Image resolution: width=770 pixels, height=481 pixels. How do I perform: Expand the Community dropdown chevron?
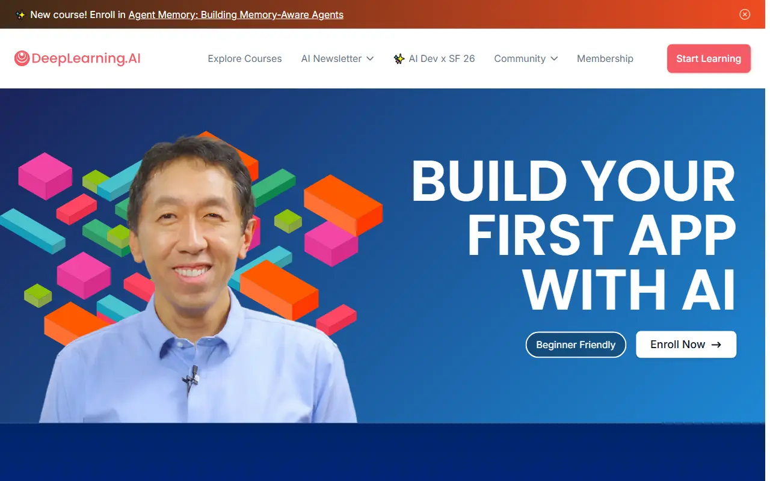[x=554, y=58]
